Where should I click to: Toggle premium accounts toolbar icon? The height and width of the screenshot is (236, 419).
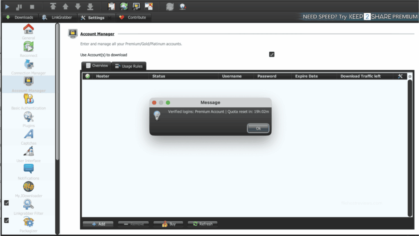click(136, 6)
